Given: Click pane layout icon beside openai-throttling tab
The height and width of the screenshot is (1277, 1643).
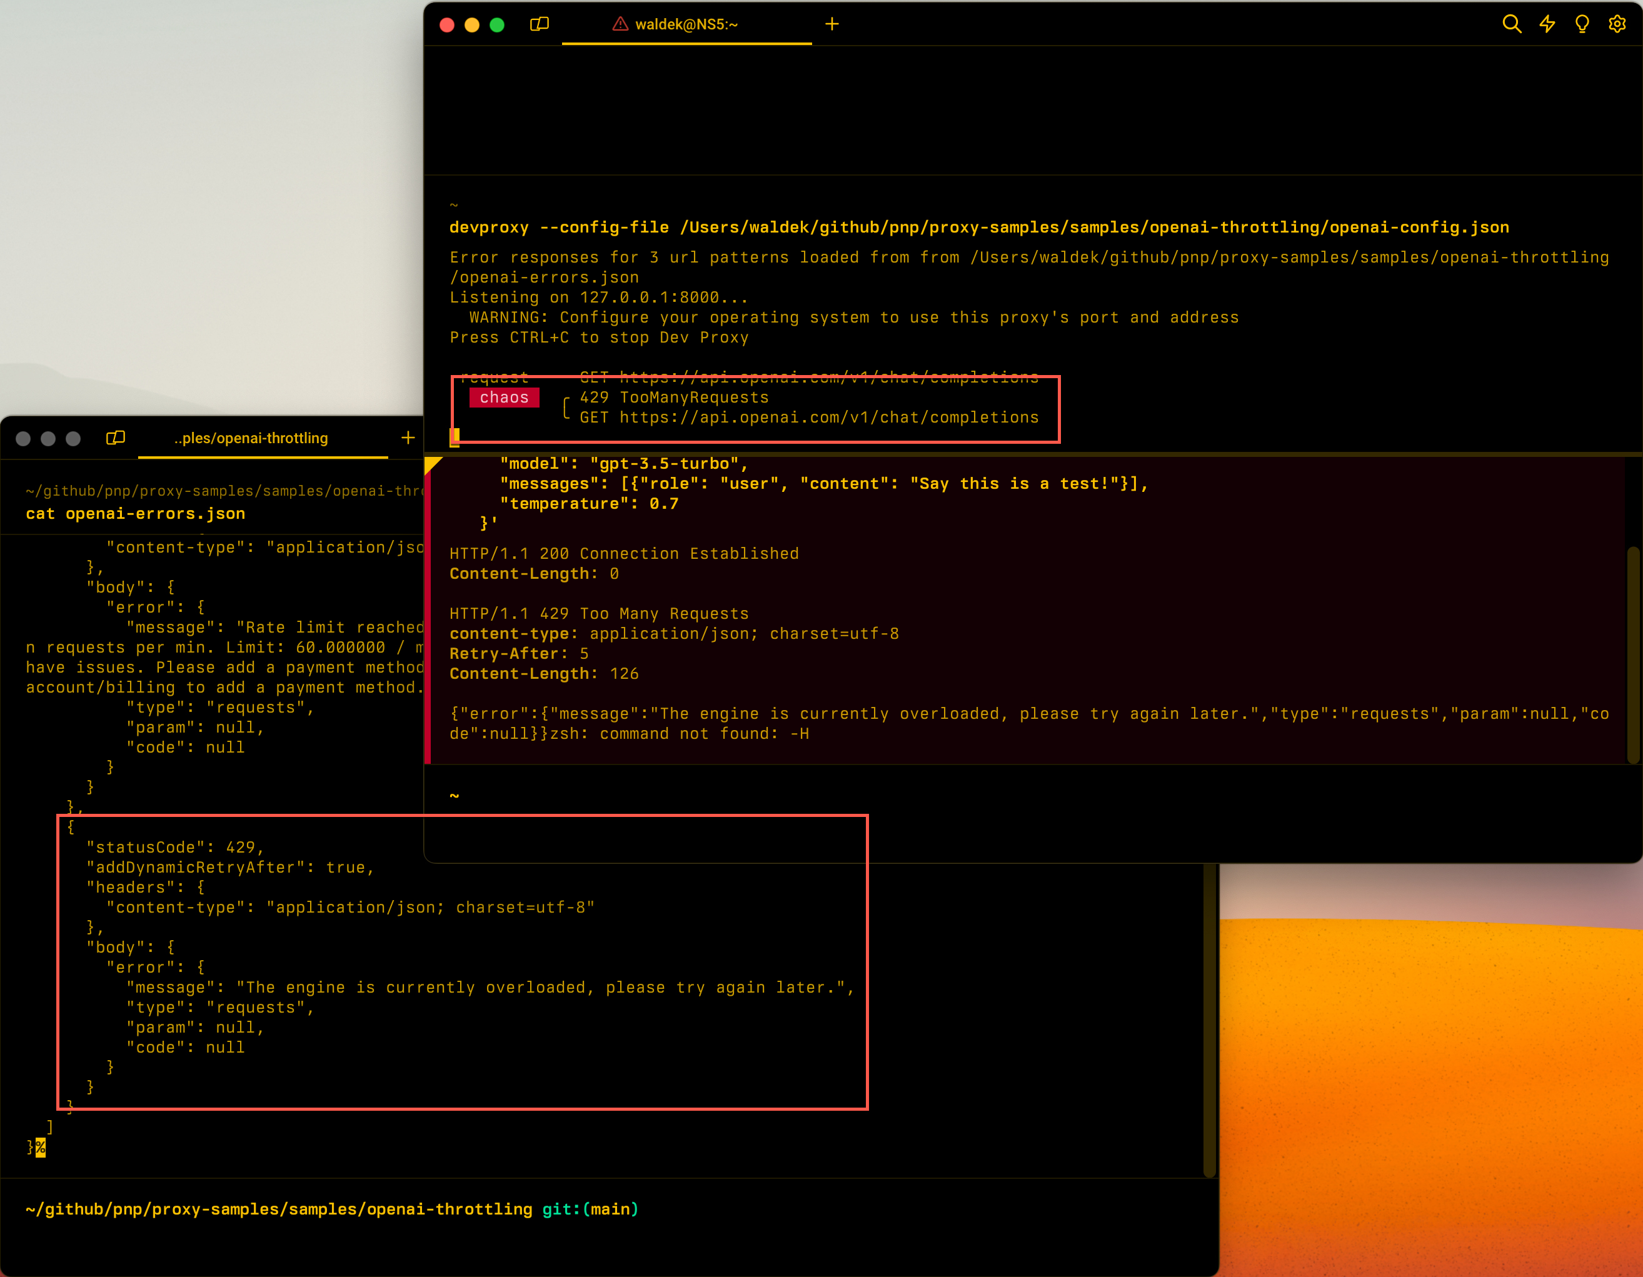Looking at the screenshot, I should (x=115, y=438).
